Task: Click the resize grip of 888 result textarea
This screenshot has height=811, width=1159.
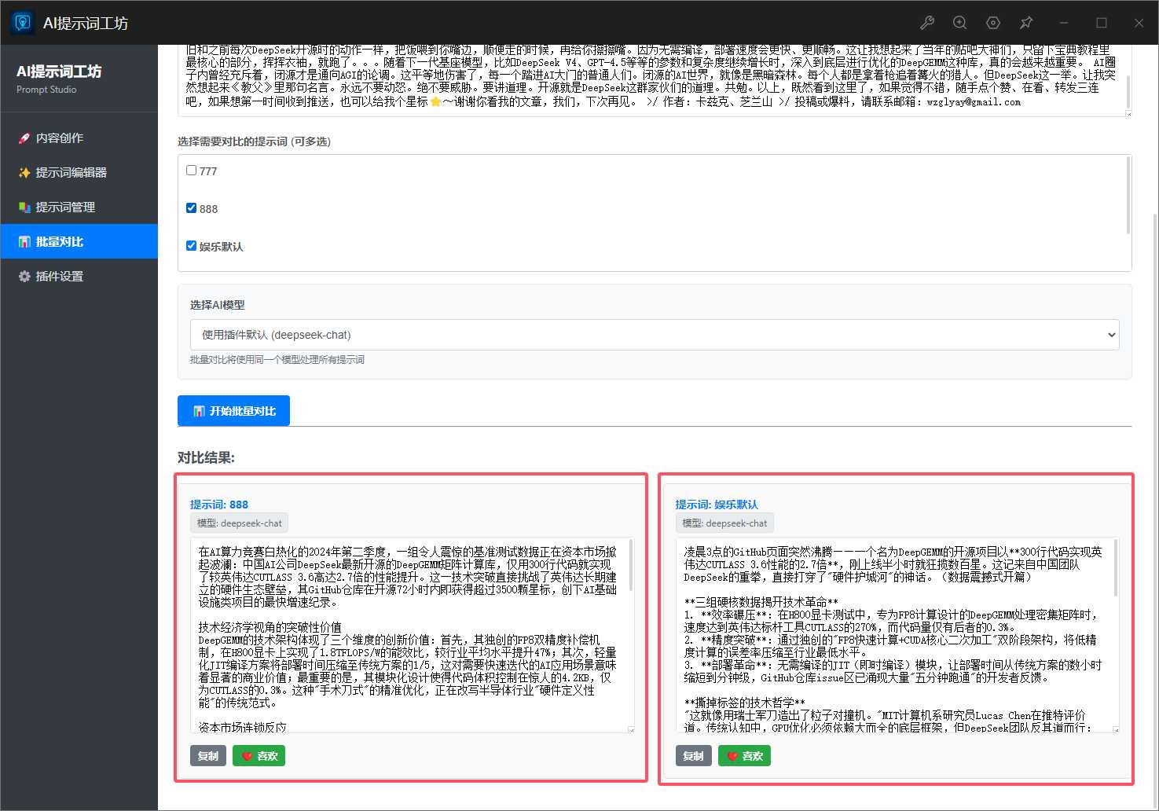Action: (x=630, y=729)
